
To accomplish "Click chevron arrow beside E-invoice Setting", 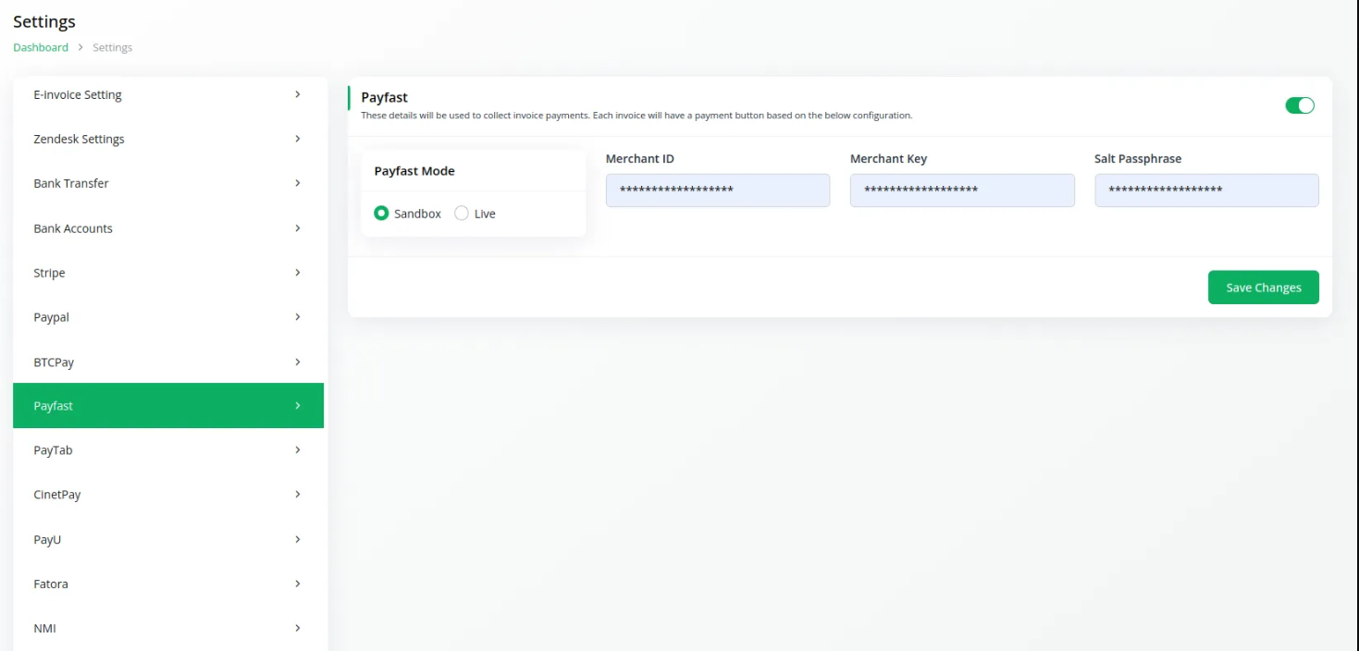I will tap(298, 94).
